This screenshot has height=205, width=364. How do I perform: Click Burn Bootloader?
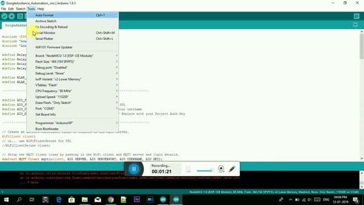pos(73,129)
